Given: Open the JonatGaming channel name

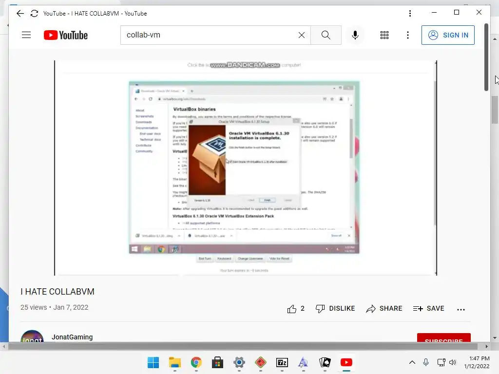Looking at the screenshot, I should coord(72,337).
